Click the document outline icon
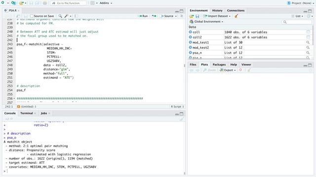The width and height of the screenshot is (316, 177). (x=181, y=16)
